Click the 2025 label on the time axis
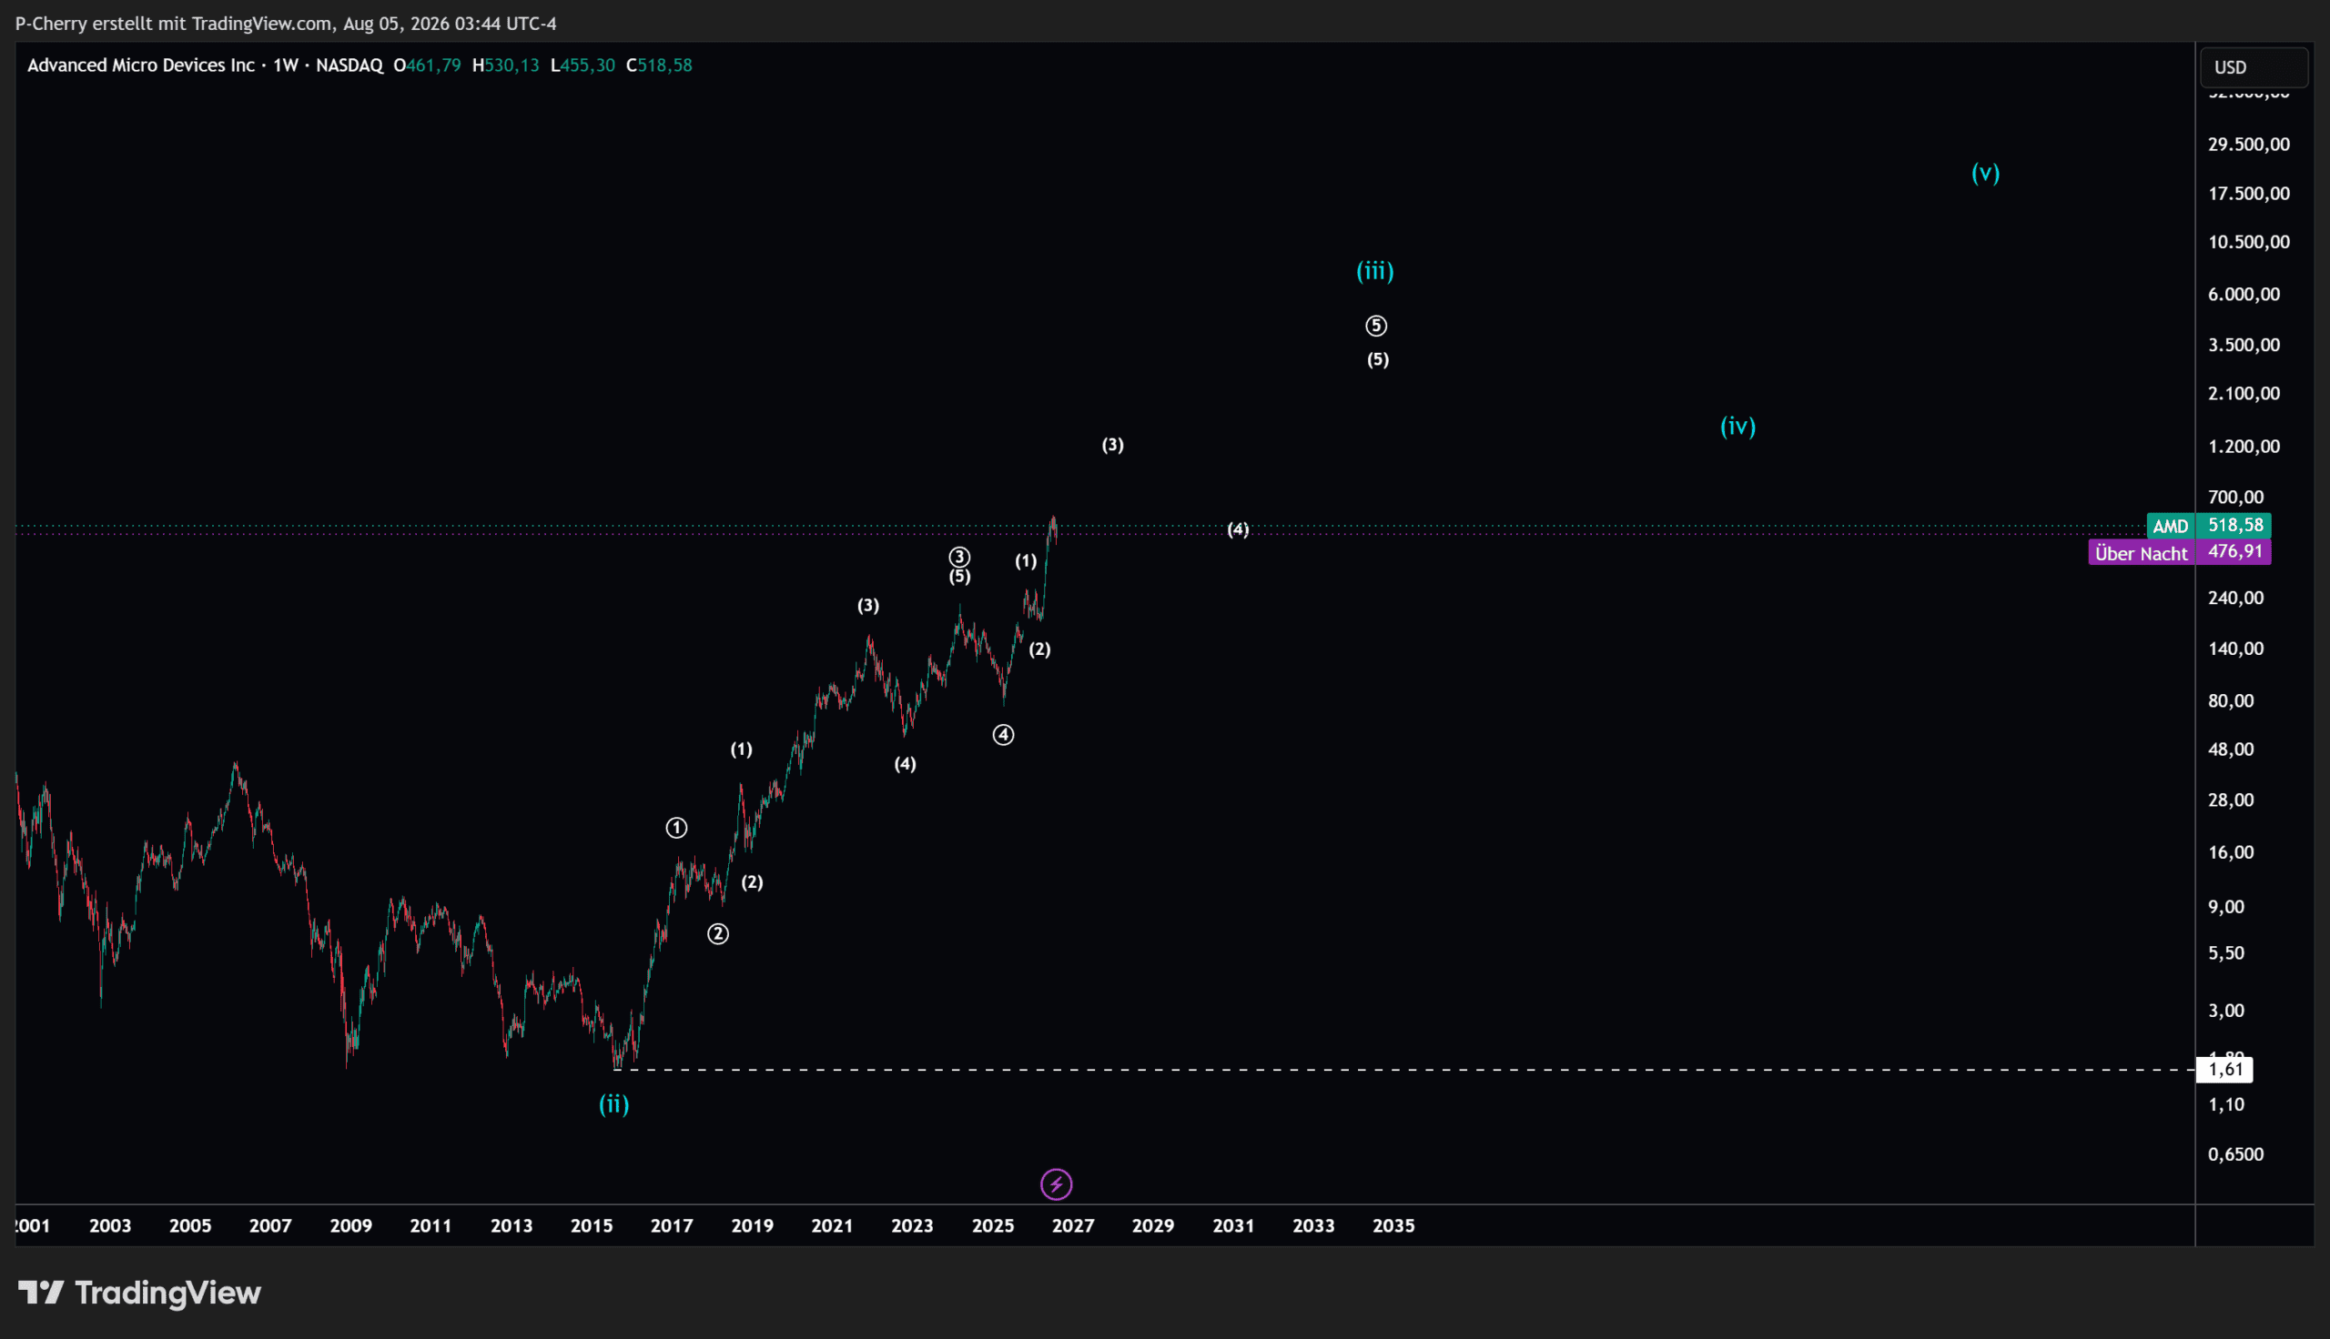 point(994,1226)
